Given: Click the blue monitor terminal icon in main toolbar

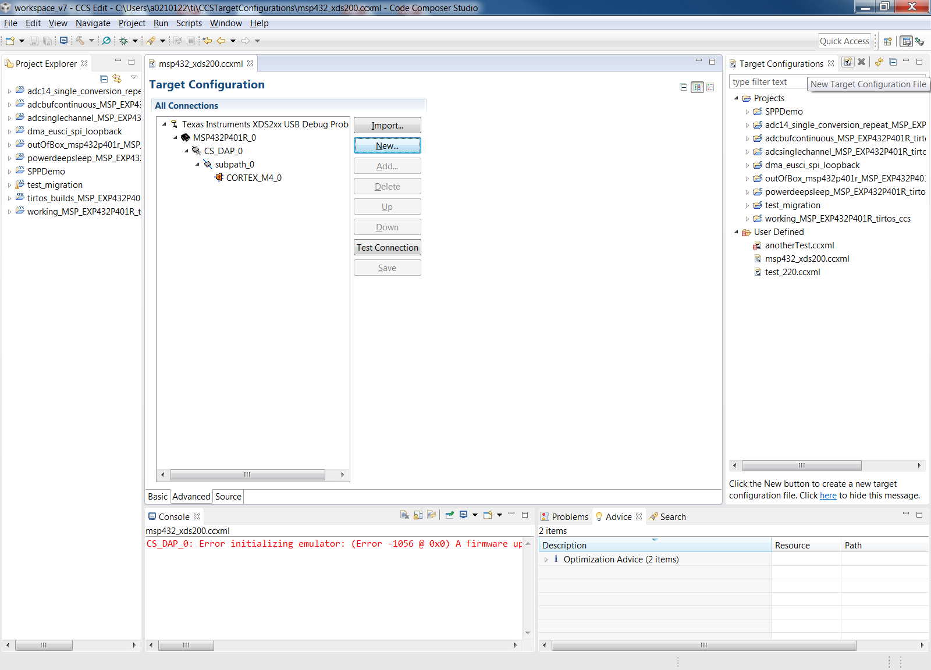Looking at the screenshot, I should click(63, 41).
